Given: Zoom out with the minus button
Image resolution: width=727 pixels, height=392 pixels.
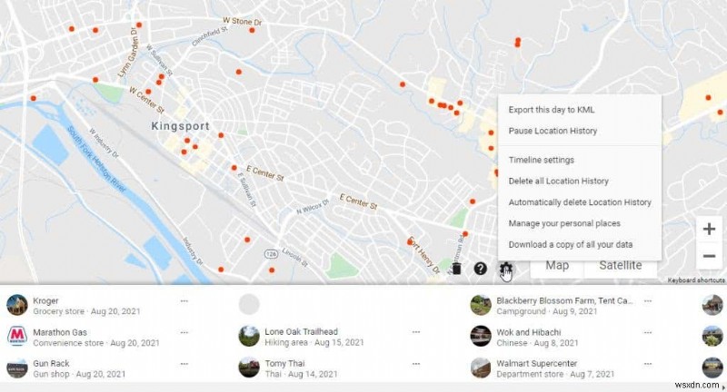Looking at the screenshot, I should [x=709, y=256].
